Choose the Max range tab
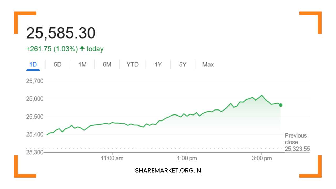The width and height of the screenshot is (336, 189). click(208, 65)
